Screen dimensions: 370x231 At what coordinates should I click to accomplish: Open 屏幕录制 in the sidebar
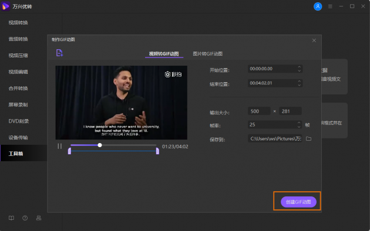18,104
